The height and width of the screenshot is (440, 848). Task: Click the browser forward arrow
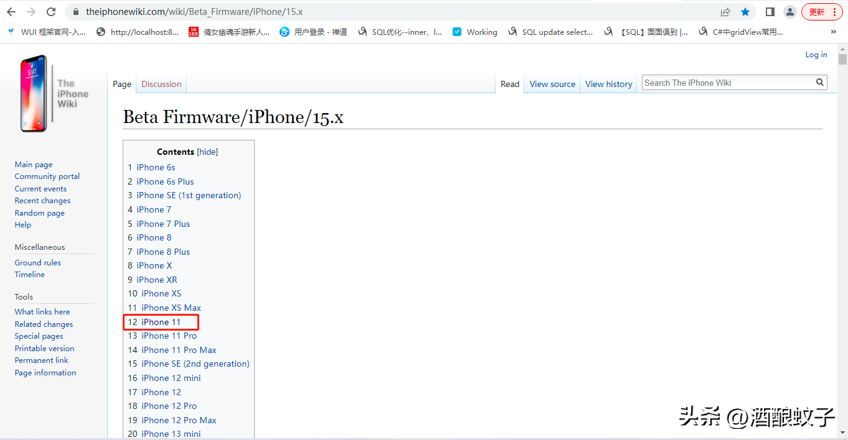coord(31,12)
